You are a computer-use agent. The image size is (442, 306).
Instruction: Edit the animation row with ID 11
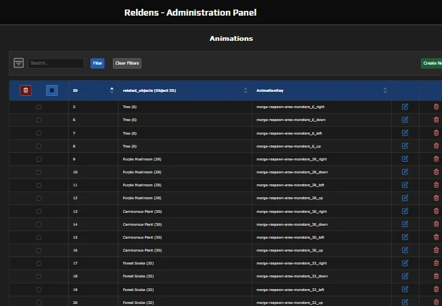pyautogui.click(x=405, y=185)
